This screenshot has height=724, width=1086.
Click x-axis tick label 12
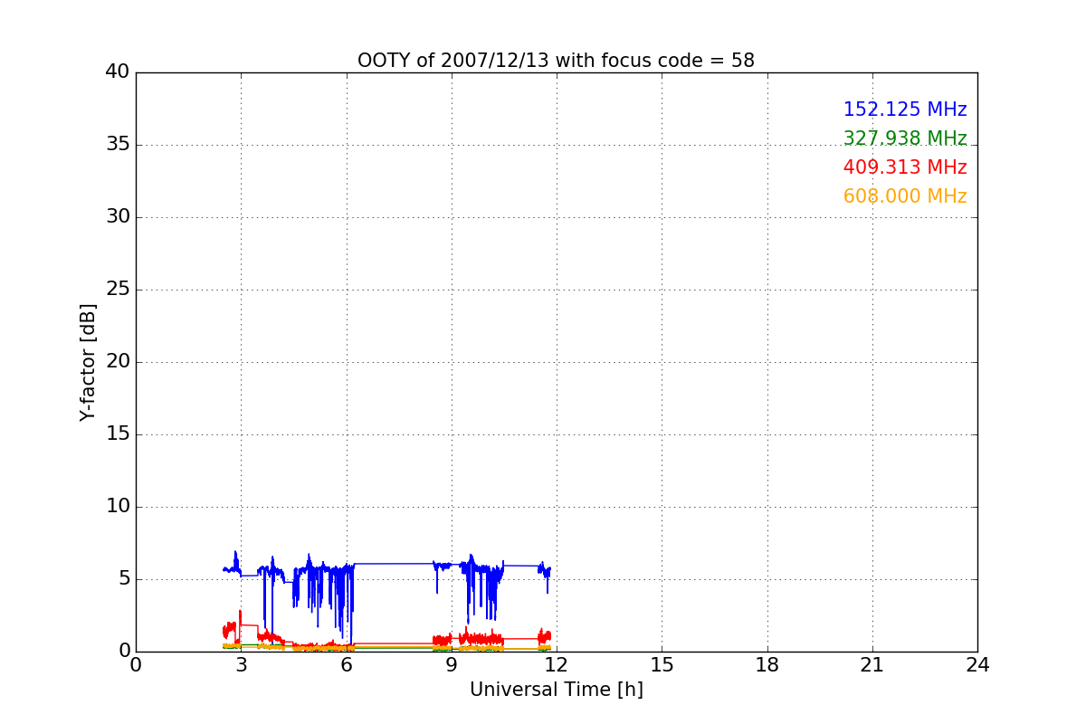(x=557, y=665)
